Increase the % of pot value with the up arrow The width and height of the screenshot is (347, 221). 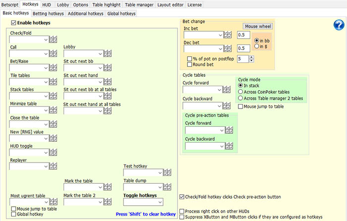(251, 57)
